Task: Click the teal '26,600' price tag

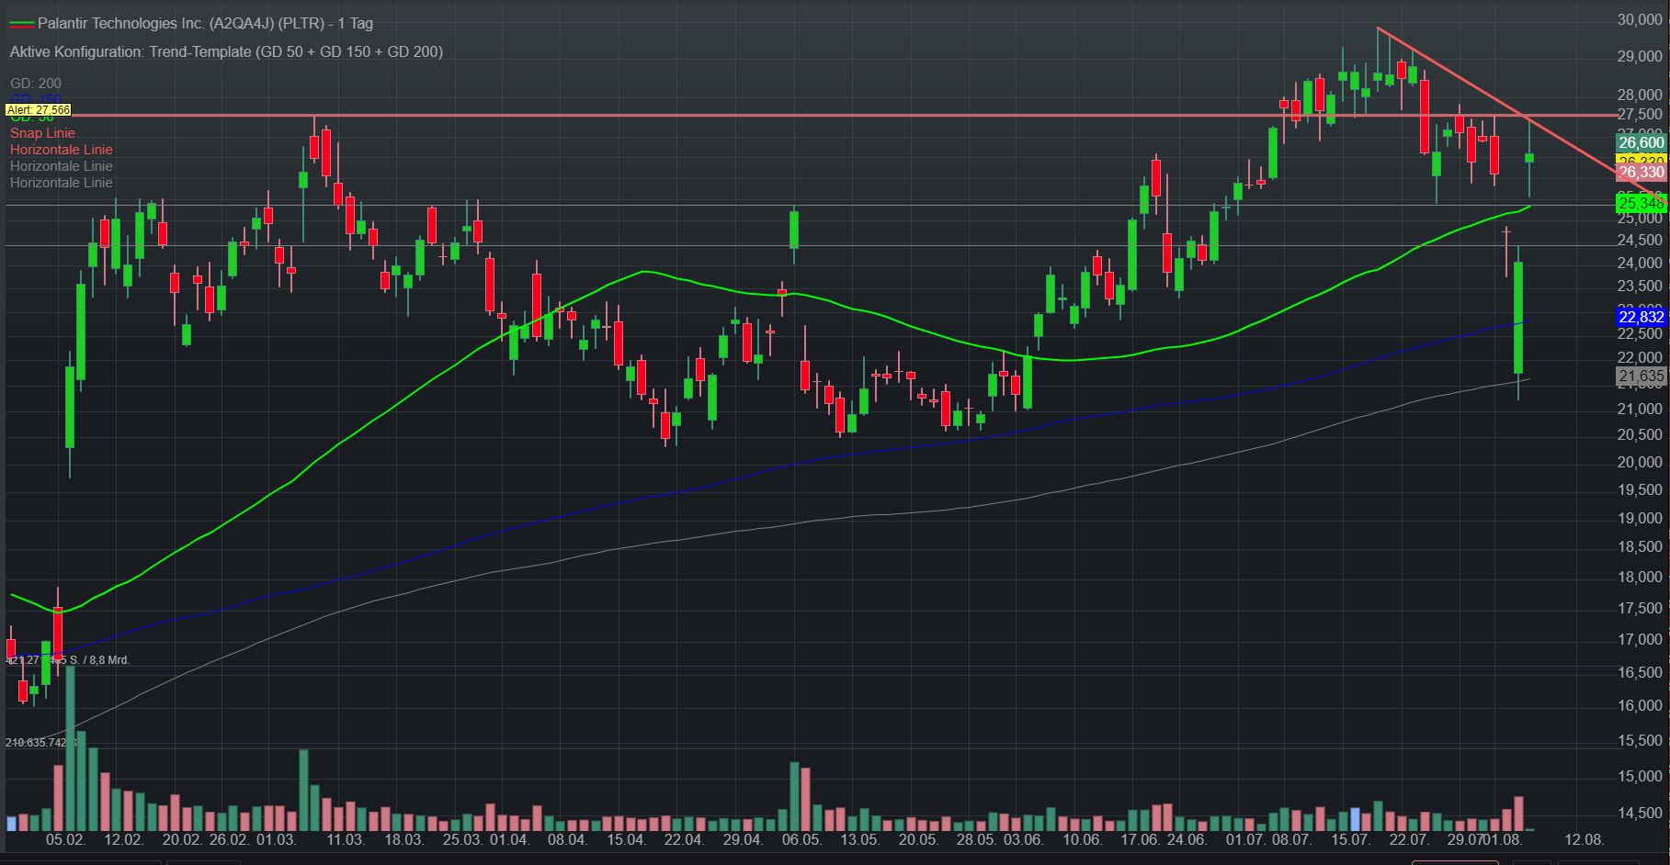Action: click(1641, 142)
